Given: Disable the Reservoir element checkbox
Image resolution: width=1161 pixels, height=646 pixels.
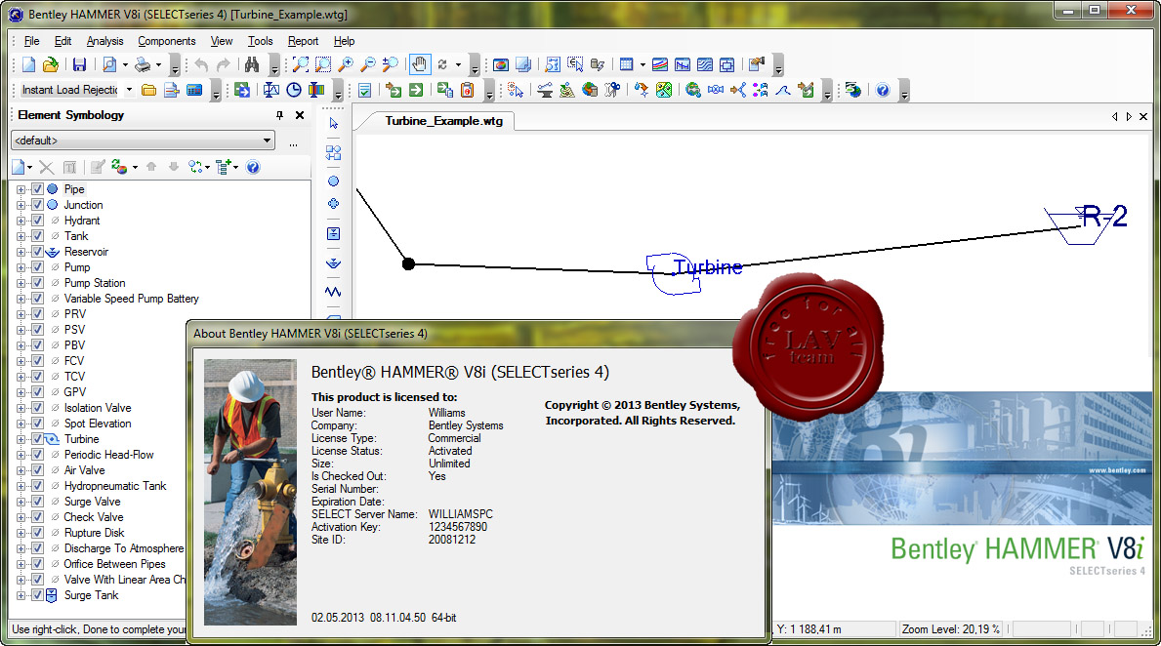Looking at the screenshot, I should (x=37, y=252).
